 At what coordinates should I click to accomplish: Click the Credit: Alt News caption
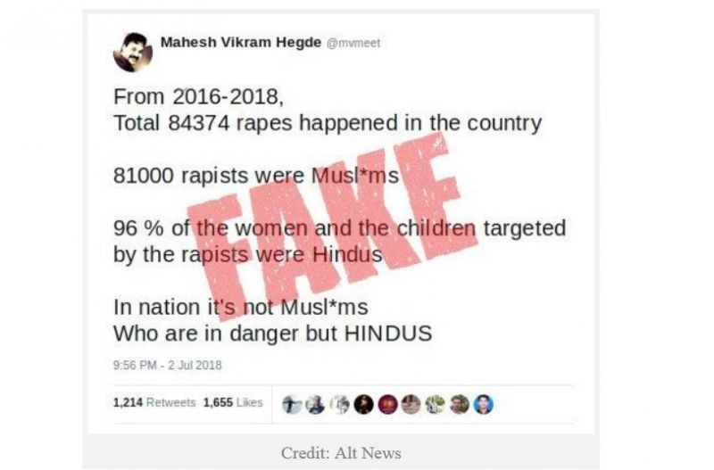coord(341,453)
